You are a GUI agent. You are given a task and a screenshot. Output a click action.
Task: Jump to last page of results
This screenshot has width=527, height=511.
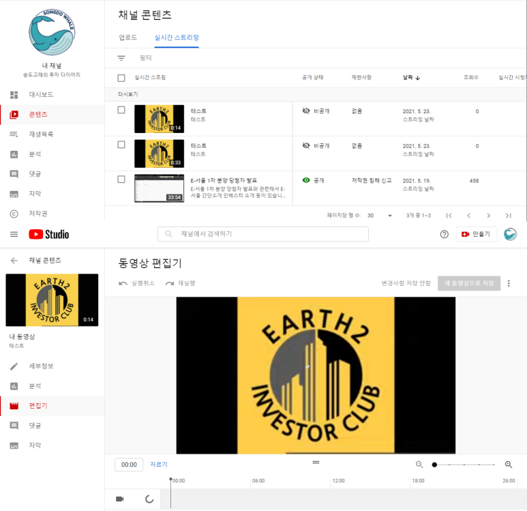coord(509,216)
